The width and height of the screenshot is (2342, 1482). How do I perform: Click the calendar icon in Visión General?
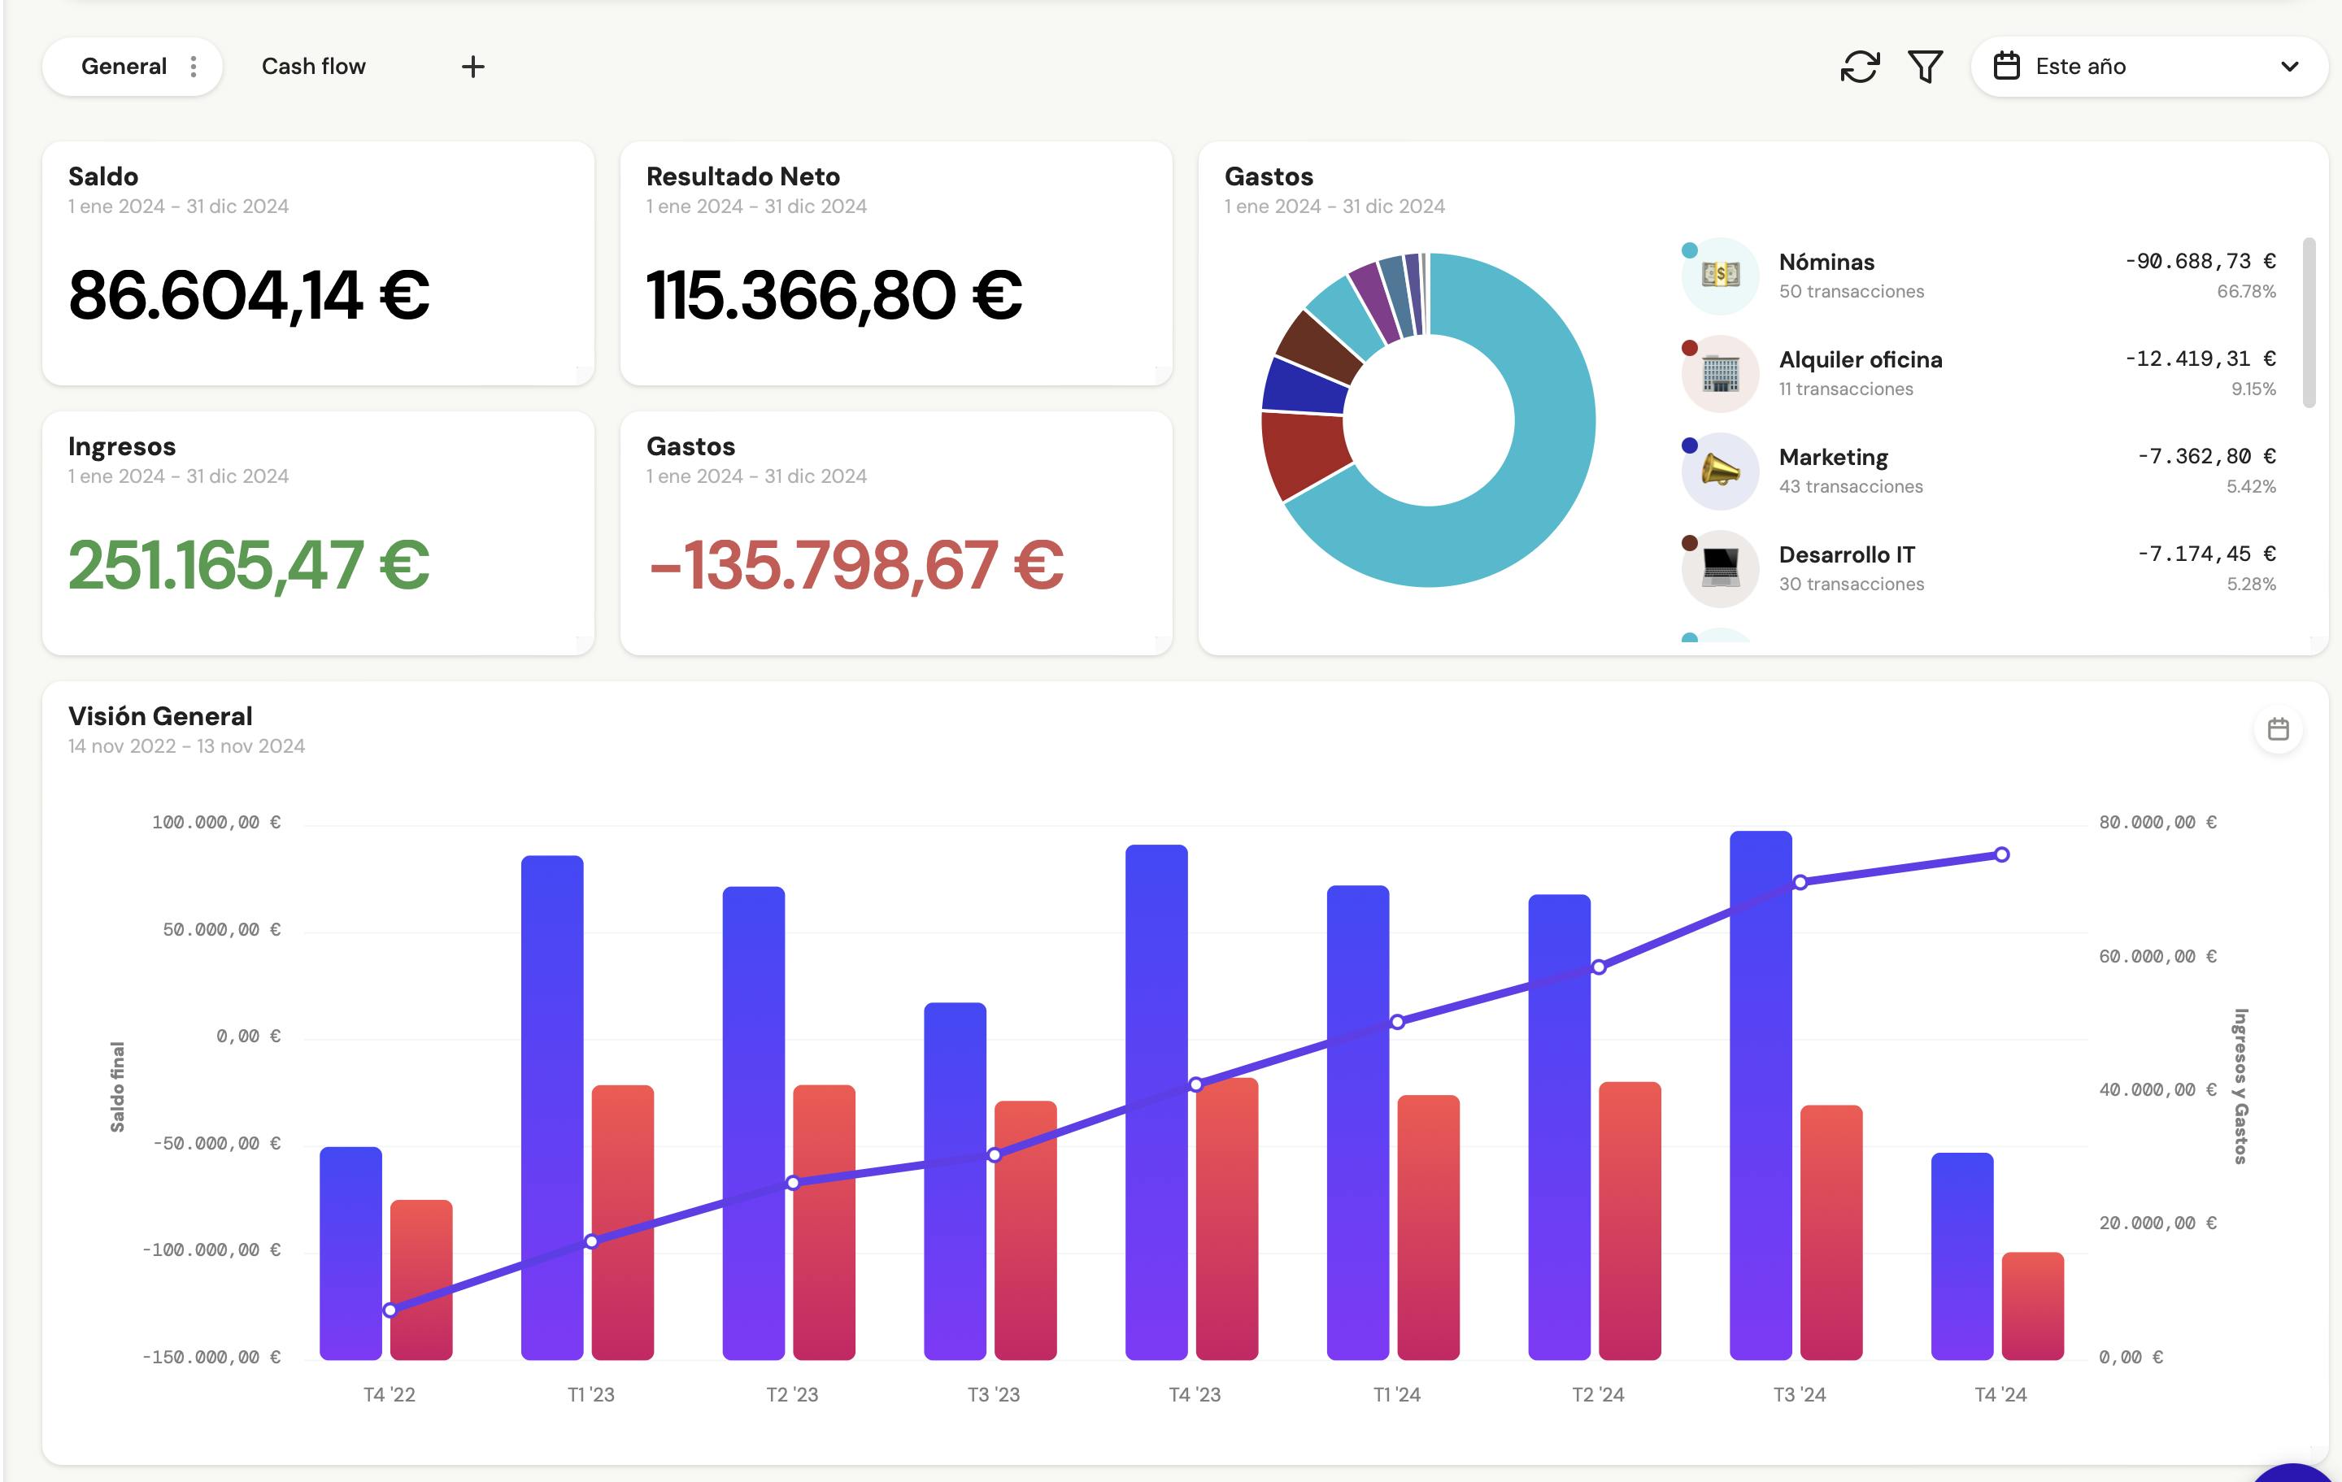pos(2278,729)
